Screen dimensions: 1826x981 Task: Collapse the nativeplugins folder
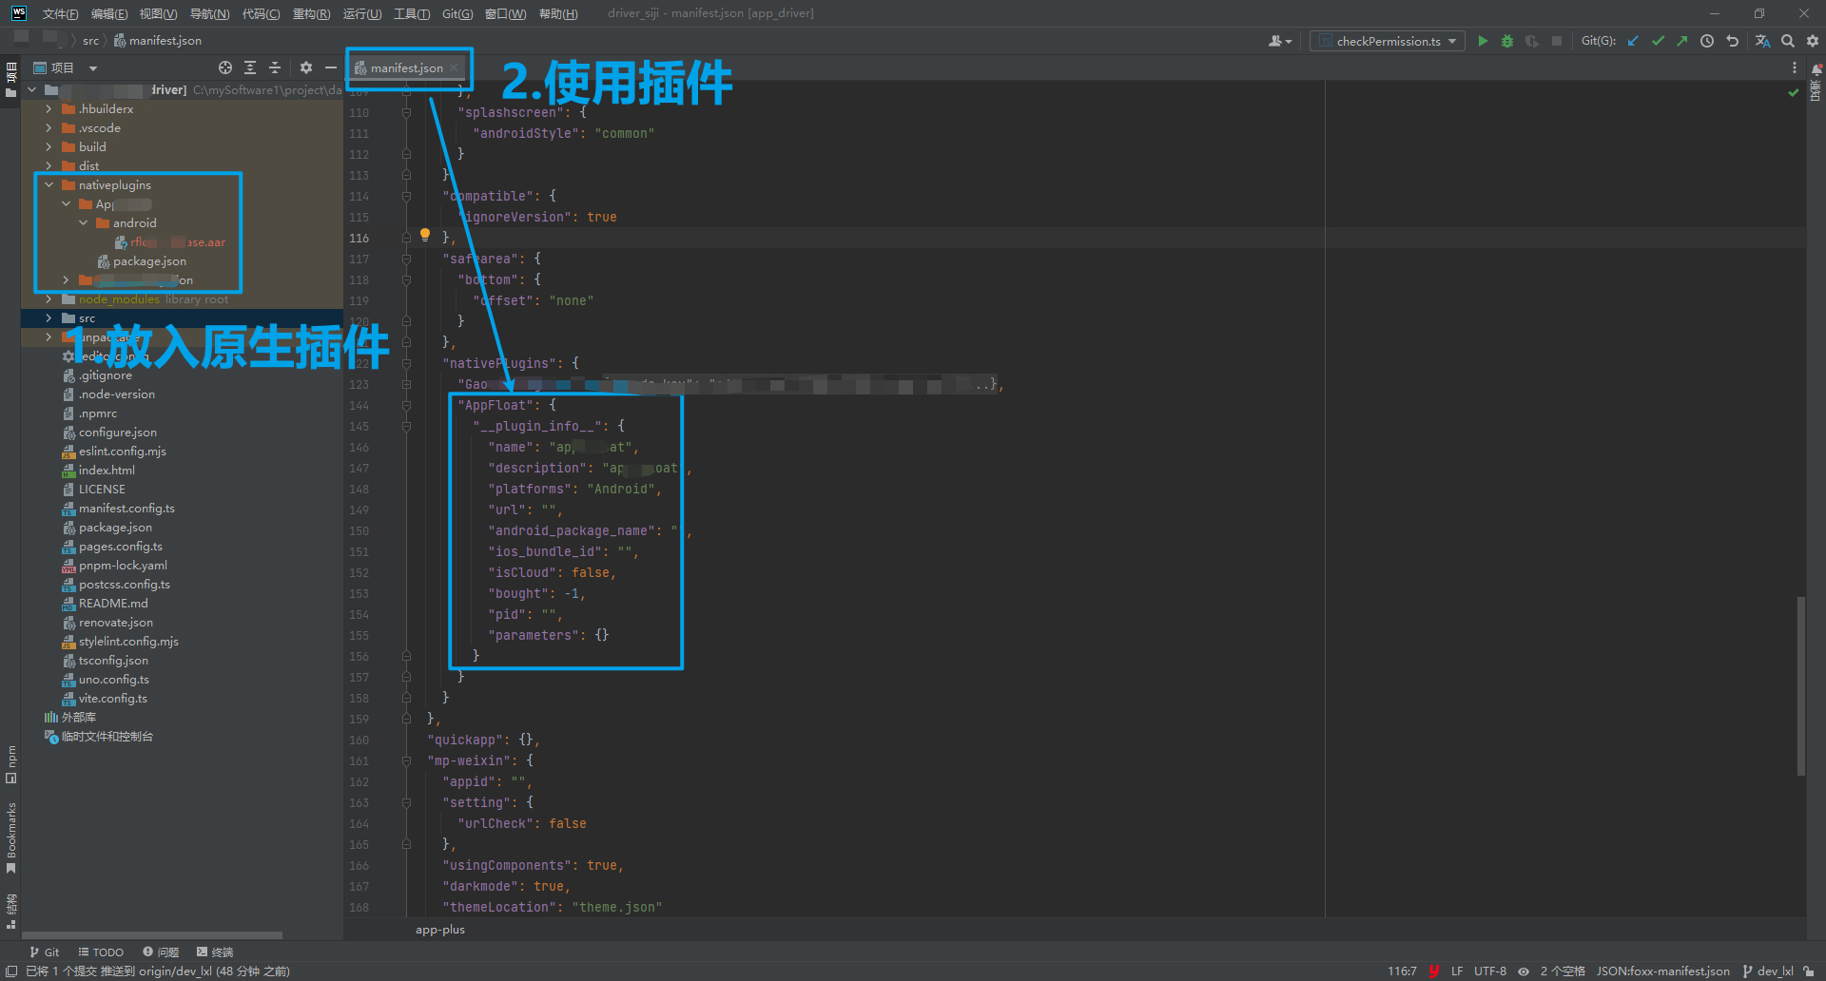(x=49, y=185)
